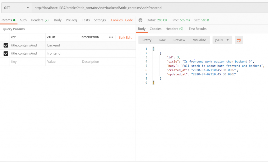The image size is (268, 162).
Task: Switch to the Auth tab
Action: pyautogui.click(x=23, y=20)
